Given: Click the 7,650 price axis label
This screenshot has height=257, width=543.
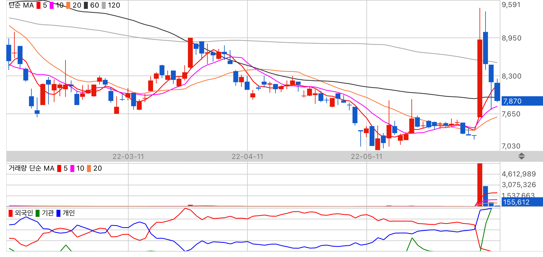Looking at the screenshot, I should (x=511, y=114).
